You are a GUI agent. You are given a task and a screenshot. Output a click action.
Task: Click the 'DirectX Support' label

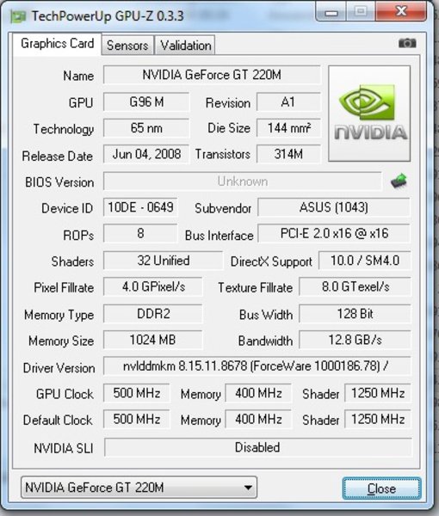271,262
